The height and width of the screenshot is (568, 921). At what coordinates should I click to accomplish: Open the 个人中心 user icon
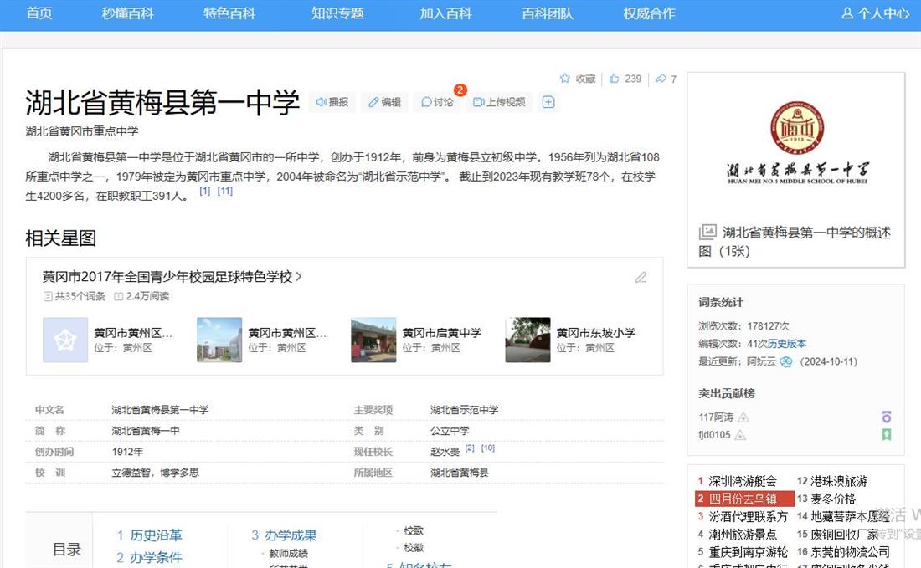847,13
